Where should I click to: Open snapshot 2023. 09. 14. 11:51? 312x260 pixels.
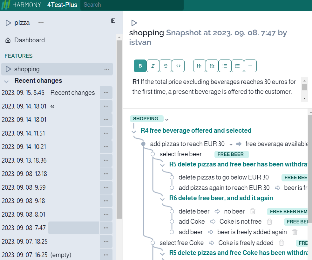coord(23,133)
